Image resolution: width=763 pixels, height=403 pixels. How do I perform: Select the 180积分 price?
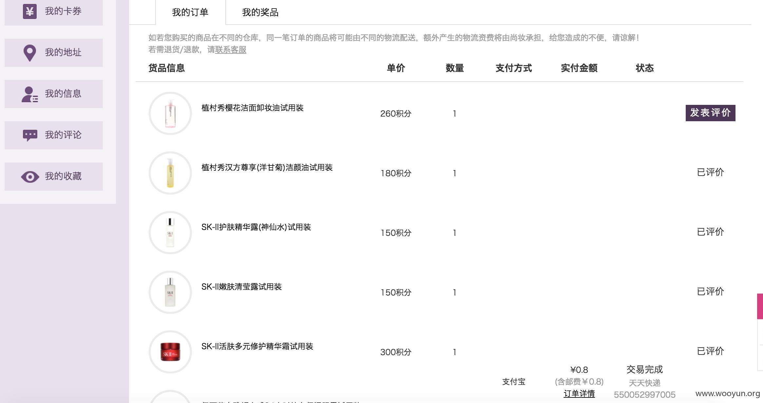[396, 173]
